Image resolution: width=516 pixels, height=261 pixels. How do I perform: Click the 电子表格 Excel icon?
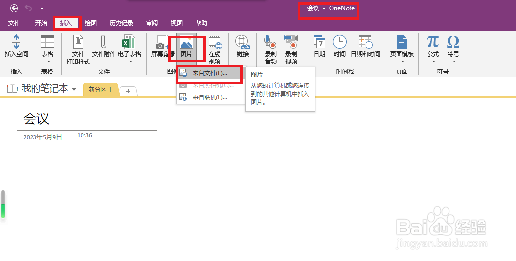point(129,42)
